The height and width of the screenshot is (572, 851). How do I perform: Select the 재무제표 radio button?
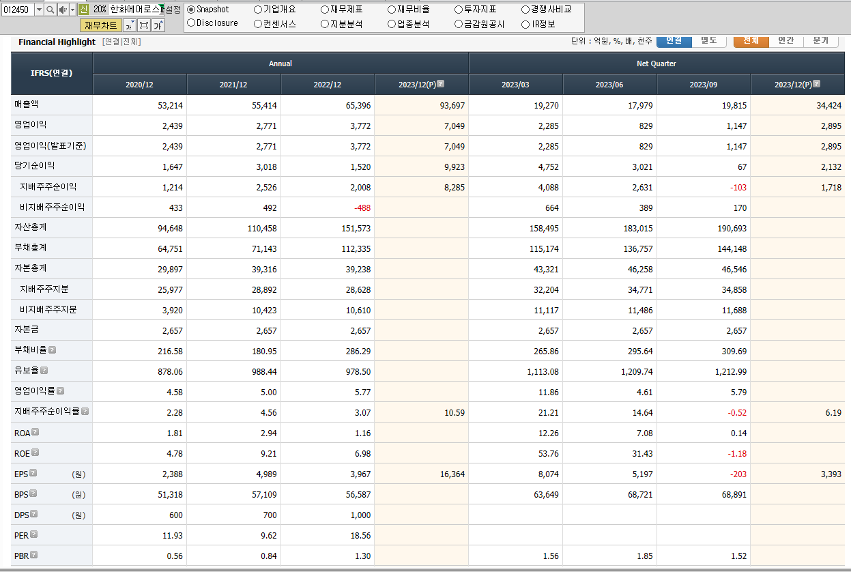point(325,10)
